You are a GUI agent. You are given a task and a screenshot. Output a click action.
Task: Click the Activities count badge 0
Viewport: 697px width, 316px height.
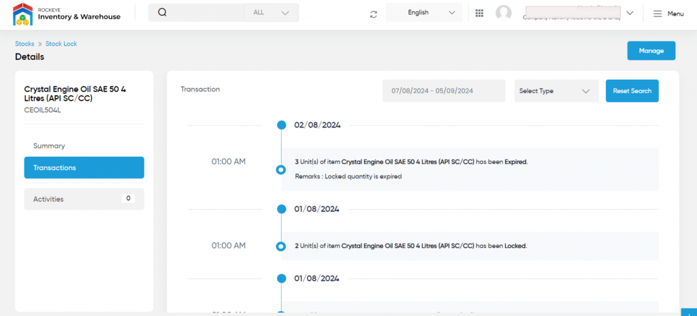128,198
